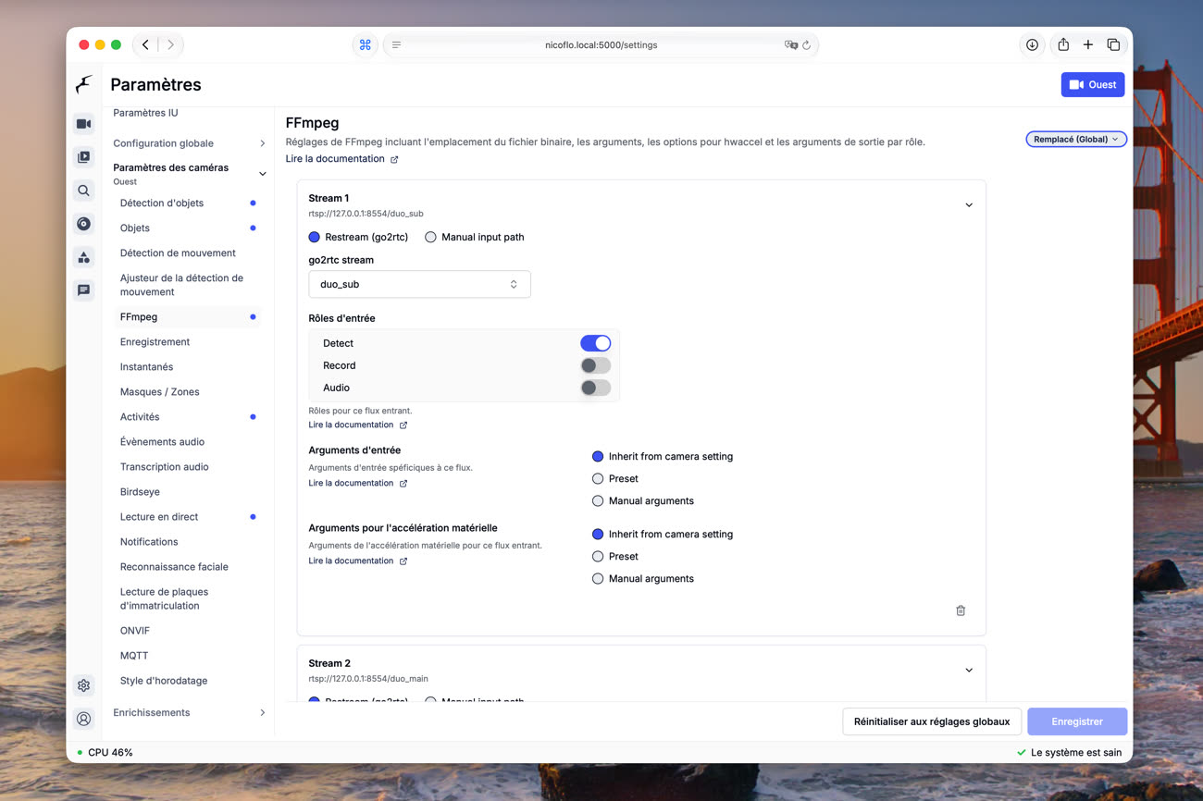Open the search magnifier in sidebar
1203x801 pixels.
coord(83,191)
